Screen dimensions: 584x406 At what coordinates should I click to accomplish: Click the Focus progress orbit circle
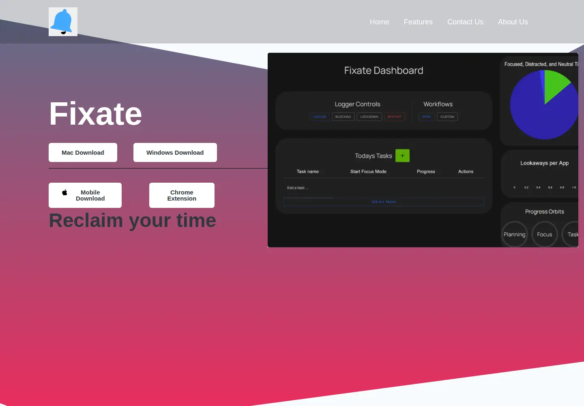click(x=545, y=234)
